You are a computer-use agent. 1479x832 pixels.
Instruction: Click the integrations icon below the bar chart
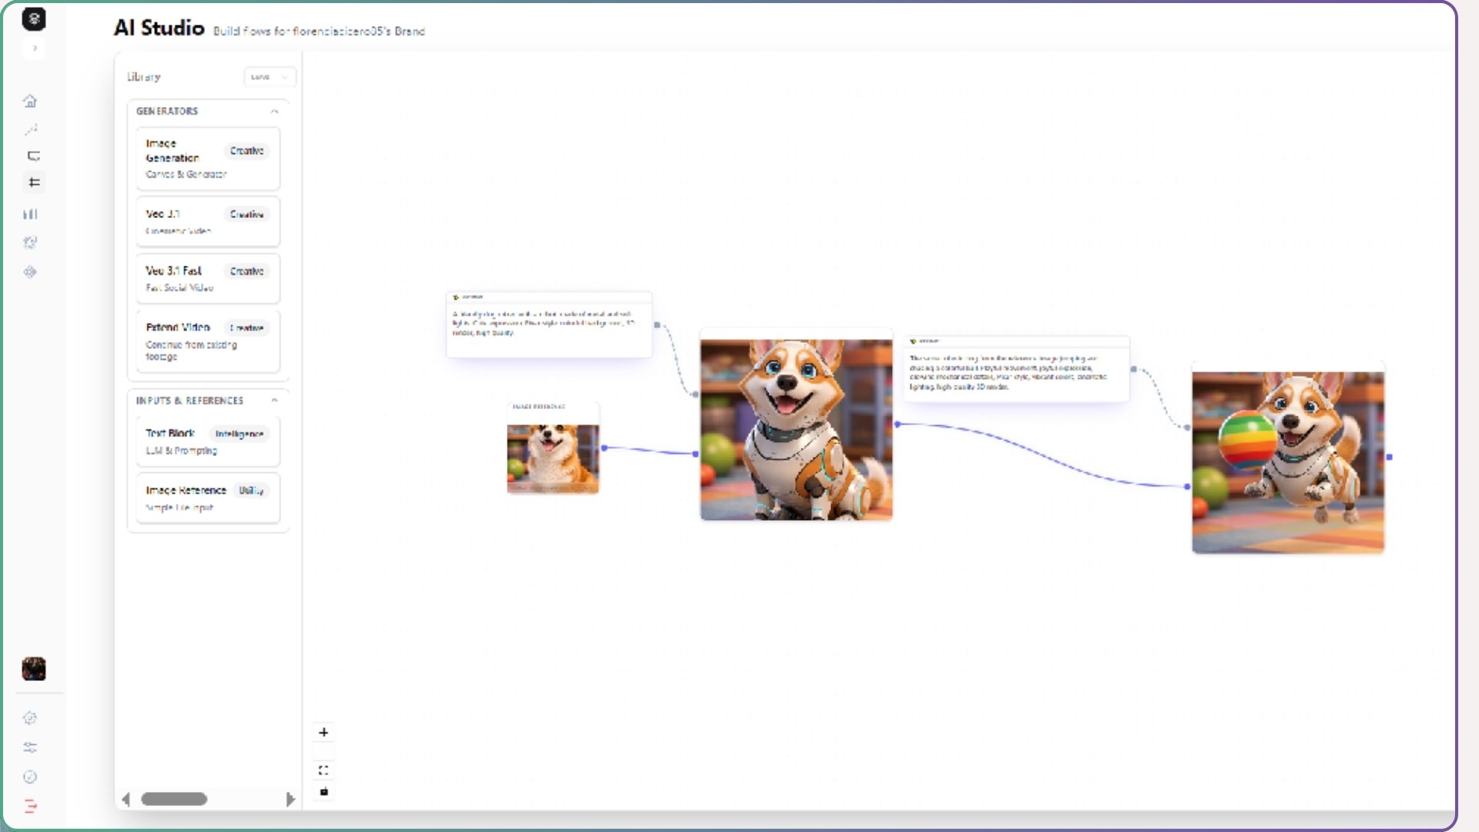point(31,243)
